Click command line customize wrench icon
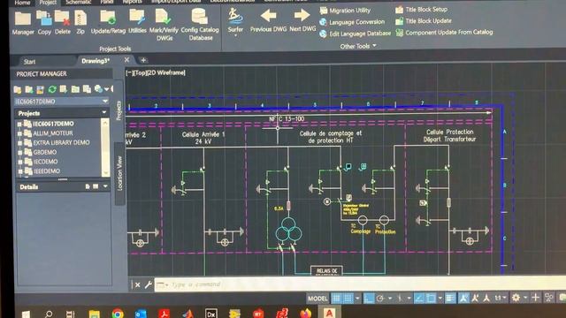This screenshot has width=566, height=318. (x=148, y=284)
